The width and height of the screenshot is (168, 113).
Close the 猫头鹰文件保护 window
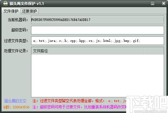[x=163, y=3]
